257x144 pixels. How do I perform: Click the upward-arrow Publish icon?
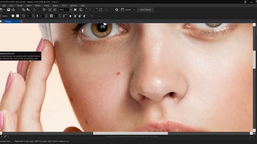click(x=55, y=10)
